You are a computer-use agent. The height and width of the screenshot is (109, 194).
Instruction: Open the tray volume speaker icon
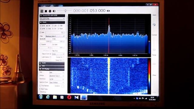[x=140, y=98]
